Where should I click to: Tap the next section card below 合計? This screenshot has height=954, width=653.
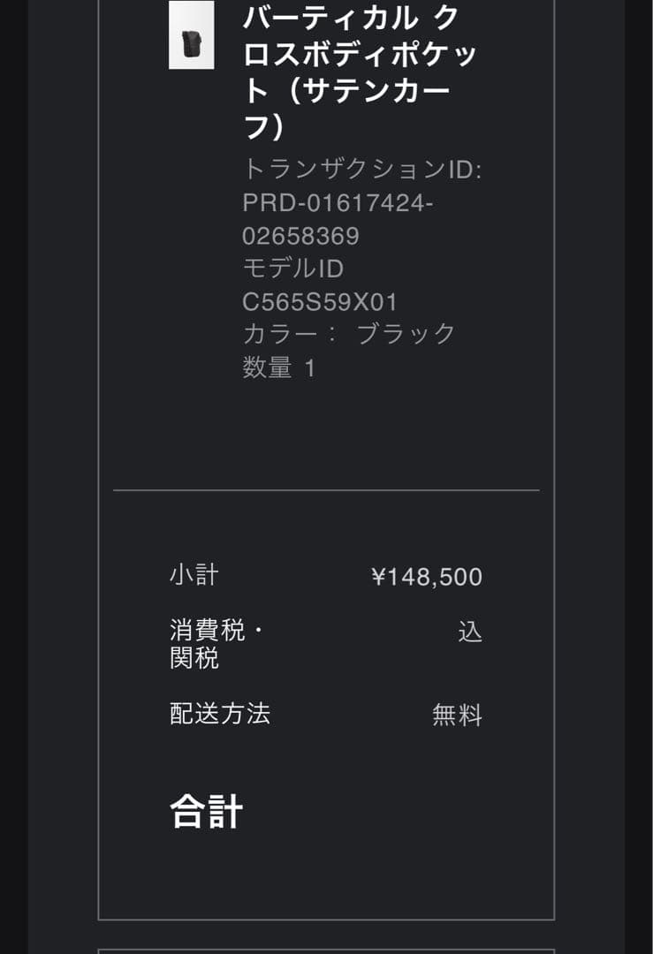326,951
